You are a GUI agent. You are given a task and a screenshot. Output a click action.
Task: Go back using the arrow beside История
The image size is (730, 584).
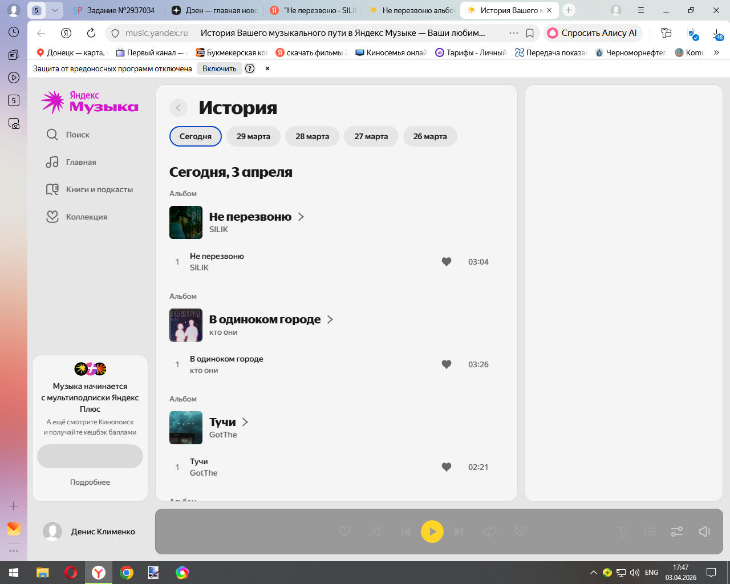(x=179, y=108)
